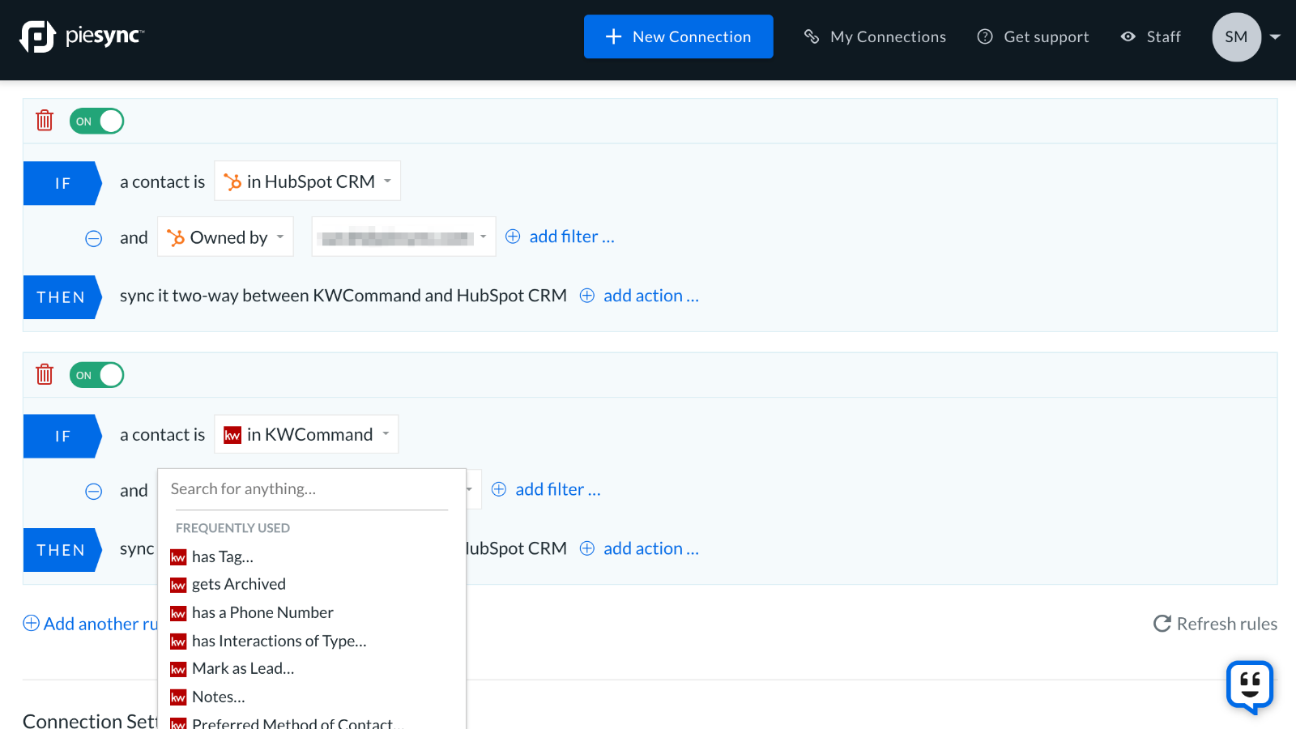The height and width of the screenshot is (729, 1296).
Task: Toggle off the second rule's ON switch
Action: pyautogui.click(x=96, y=375)
